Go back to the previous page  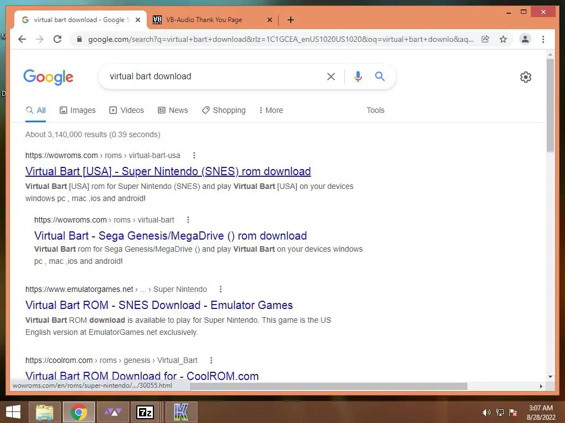22,39
